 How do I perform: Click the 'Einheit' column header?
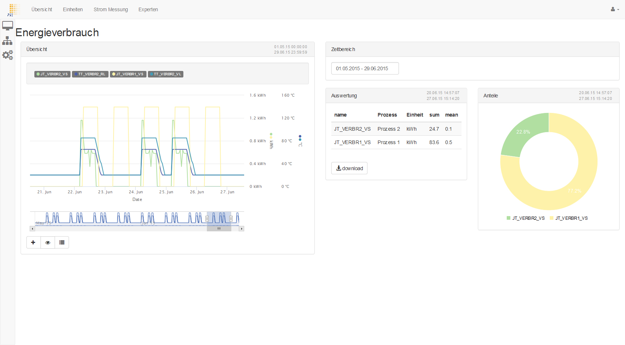[x=415, y=115]
